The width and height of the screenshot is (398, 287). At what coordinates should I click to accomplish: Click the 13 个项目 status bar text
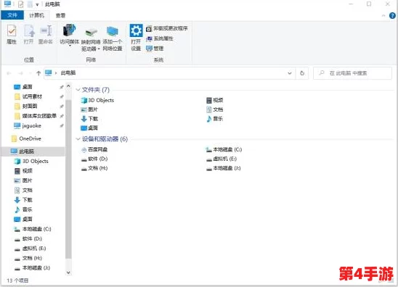[x=17, y=280]
